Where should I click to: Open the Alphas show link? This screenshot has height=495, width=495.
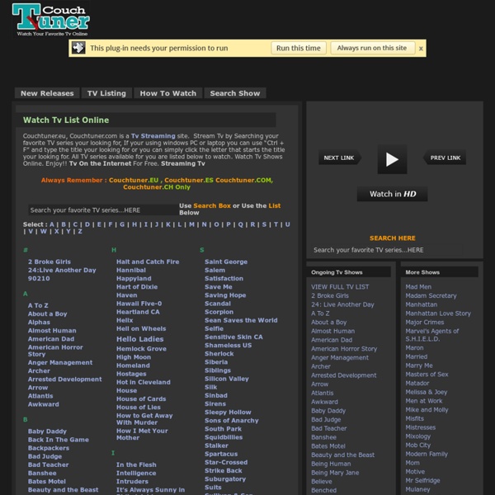pos(39,323)
